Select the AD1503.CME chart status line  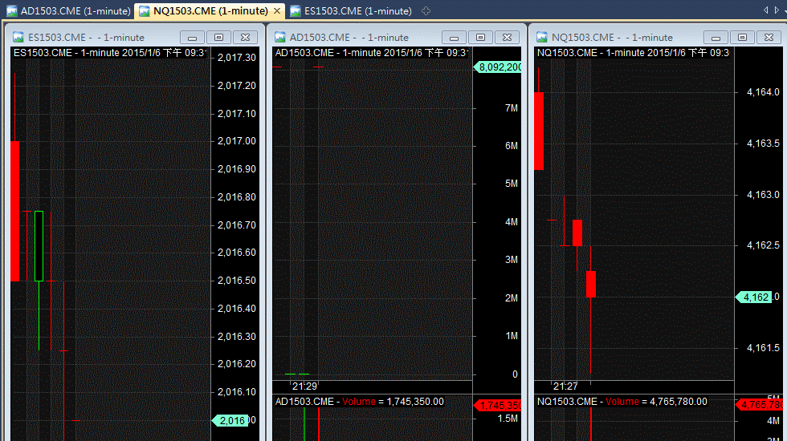(371, 53)
